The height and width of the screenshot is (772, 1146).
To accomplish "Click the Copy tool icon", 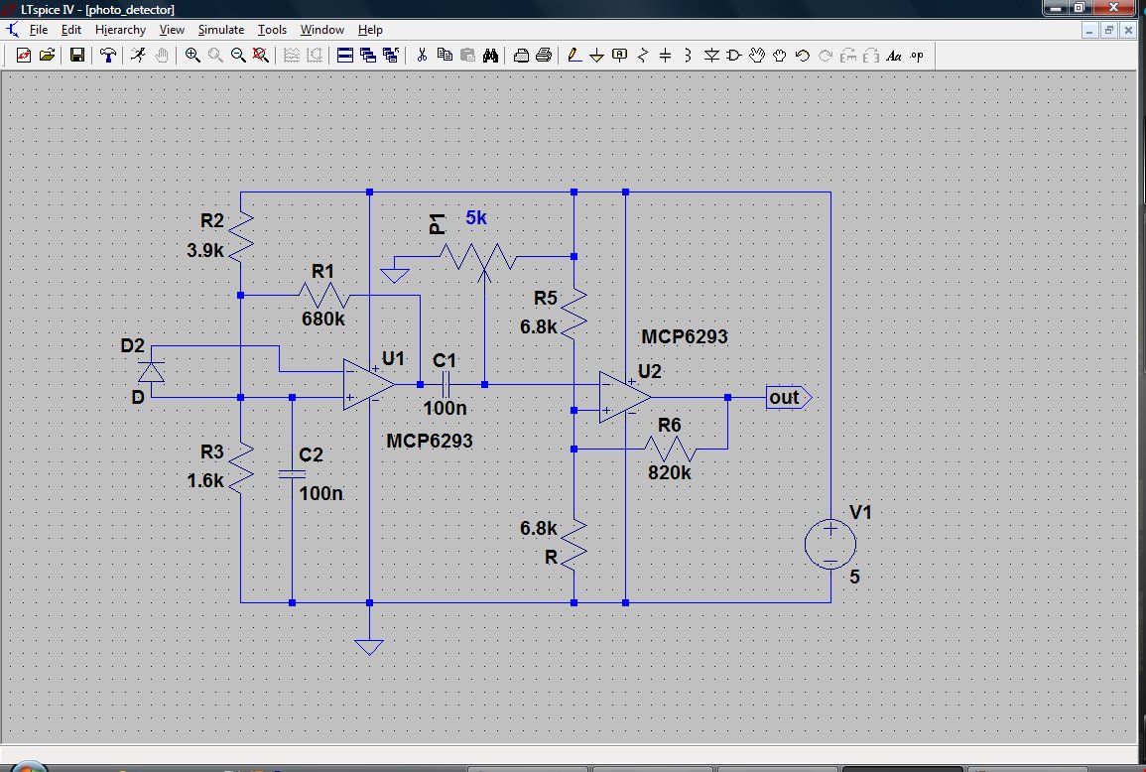I will (x=445, y=55).
